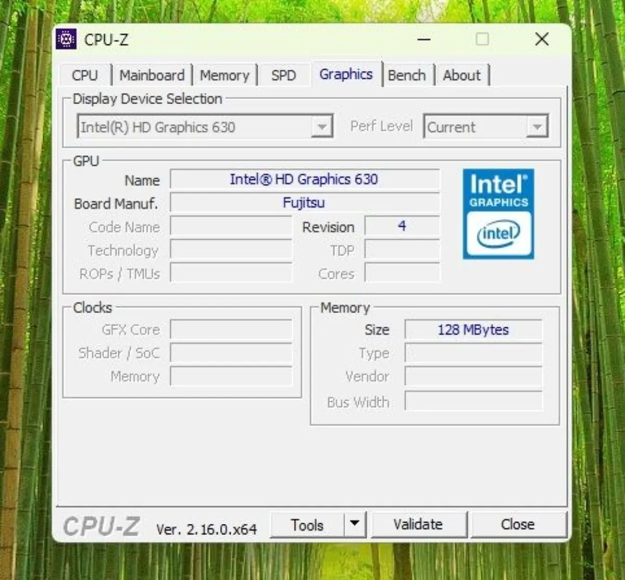Click the CPU-Z window title text
The height and width of the screenshot is (580, 625).
click(x=106, y=40)
